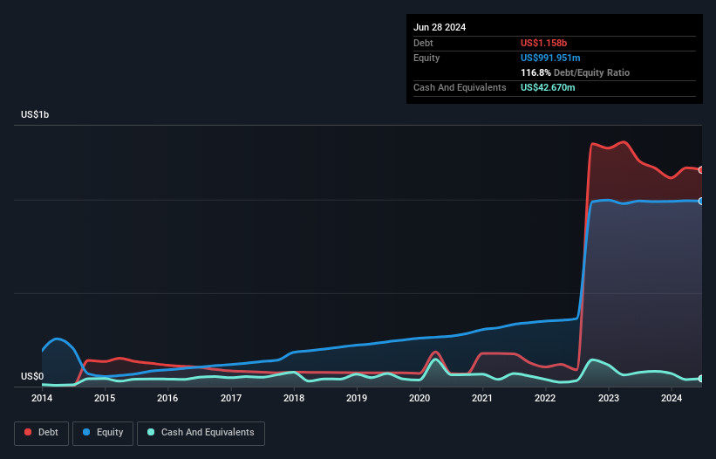Click the US$42.670m cash value
This screenshot has width=716, height=459.
tap(548, 87)
